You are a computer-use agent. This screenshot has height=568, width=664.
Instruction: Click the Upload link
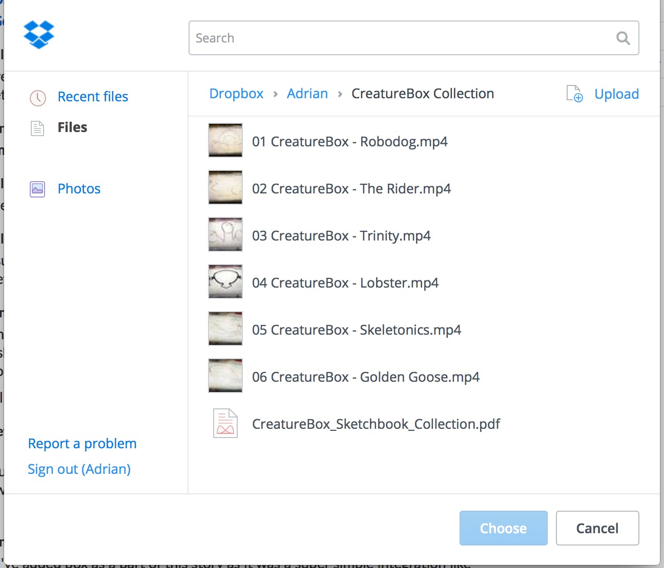616,94
